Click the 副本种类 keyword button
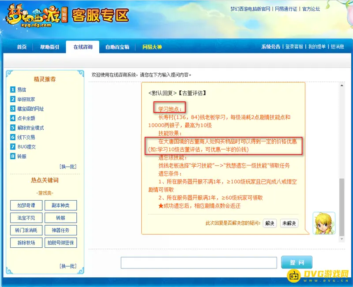This screenshot has height=287, width=353. pos(60,205)
